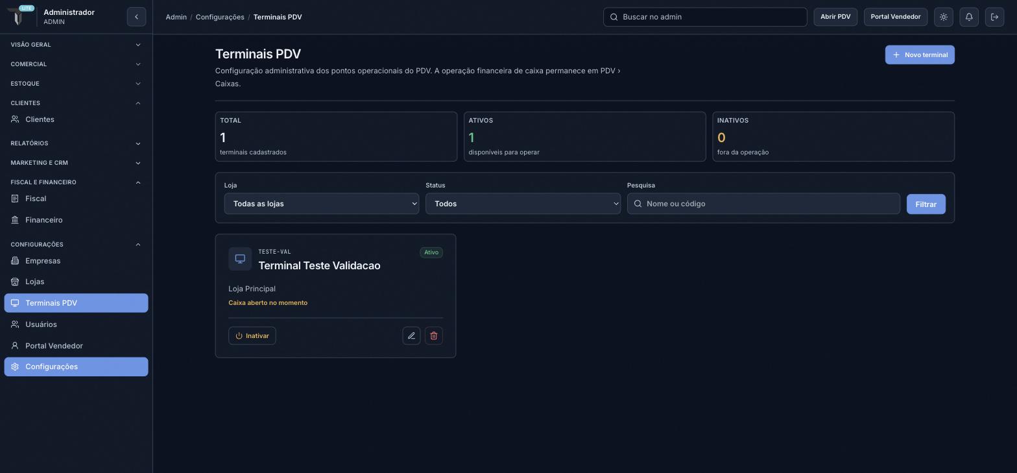This screenshot has height=473, width=1017.
Task: Collapse the sidebar with the arrow button
Action: pos(136,17)
